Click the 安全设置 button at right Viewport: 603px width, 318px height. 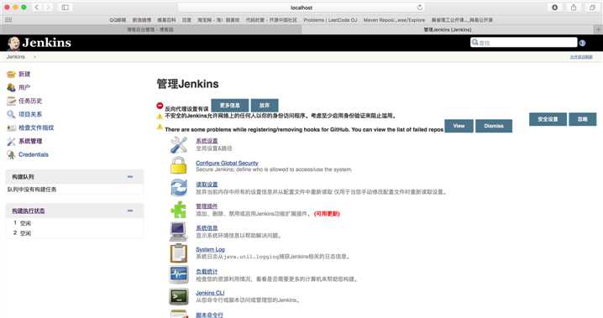(x=548, y=119)
